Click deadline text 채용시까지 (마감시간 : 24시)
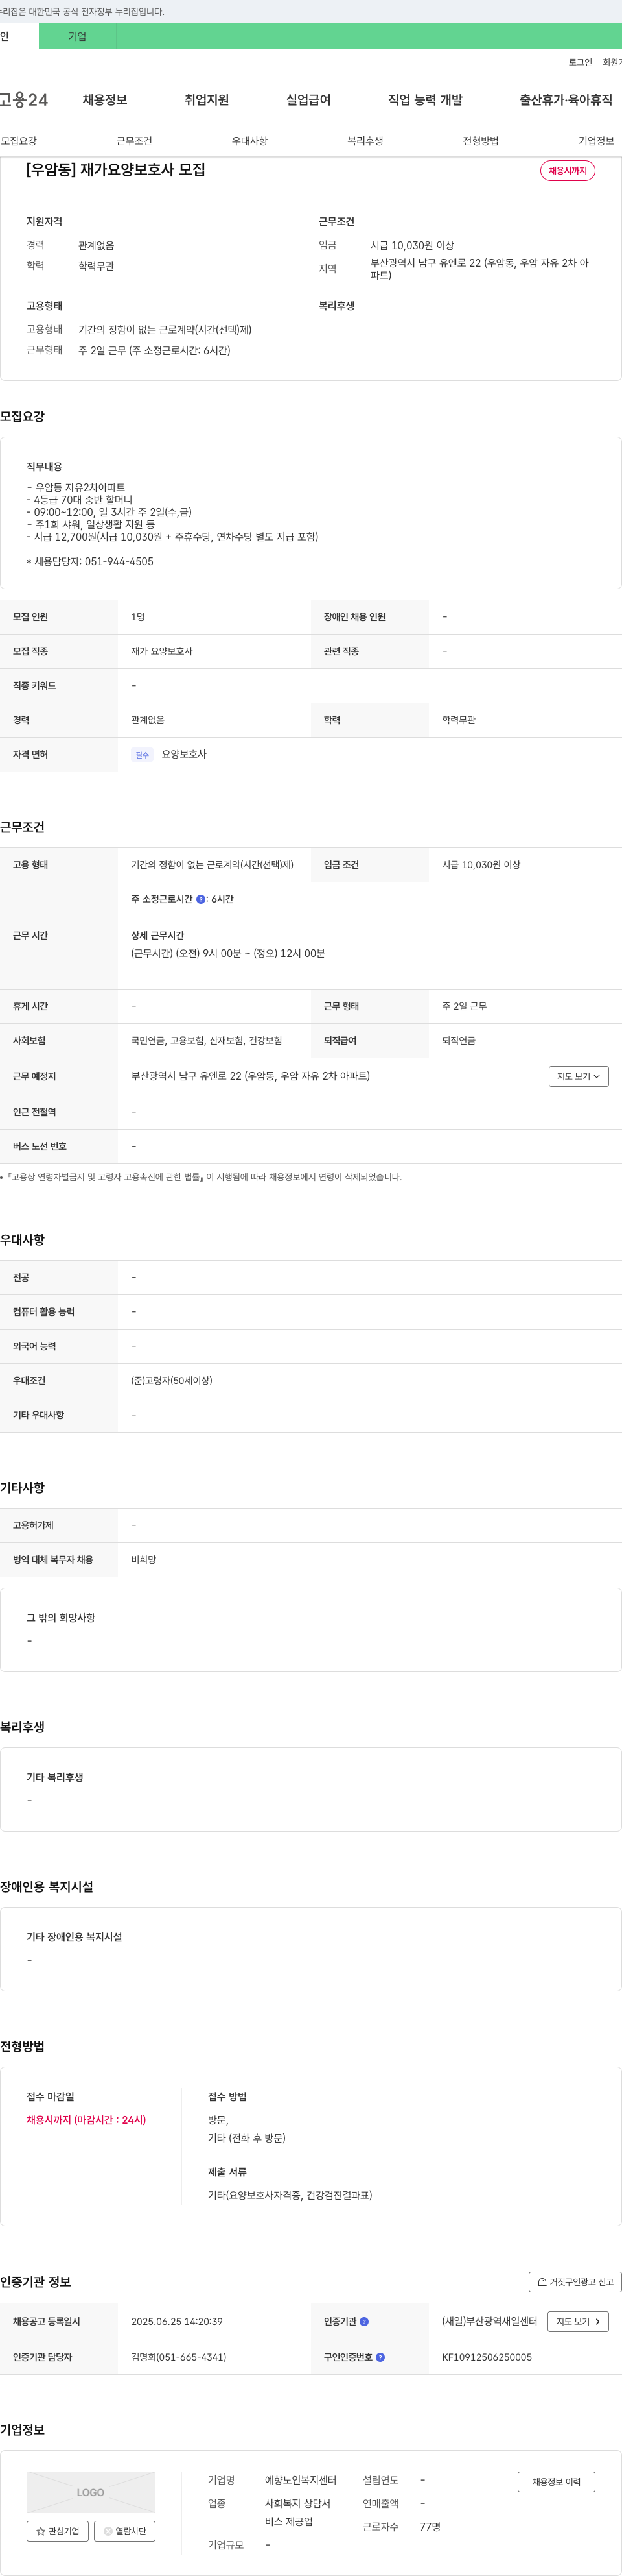The width and height of the screenshot is (622, 2576). (86, 2120)
